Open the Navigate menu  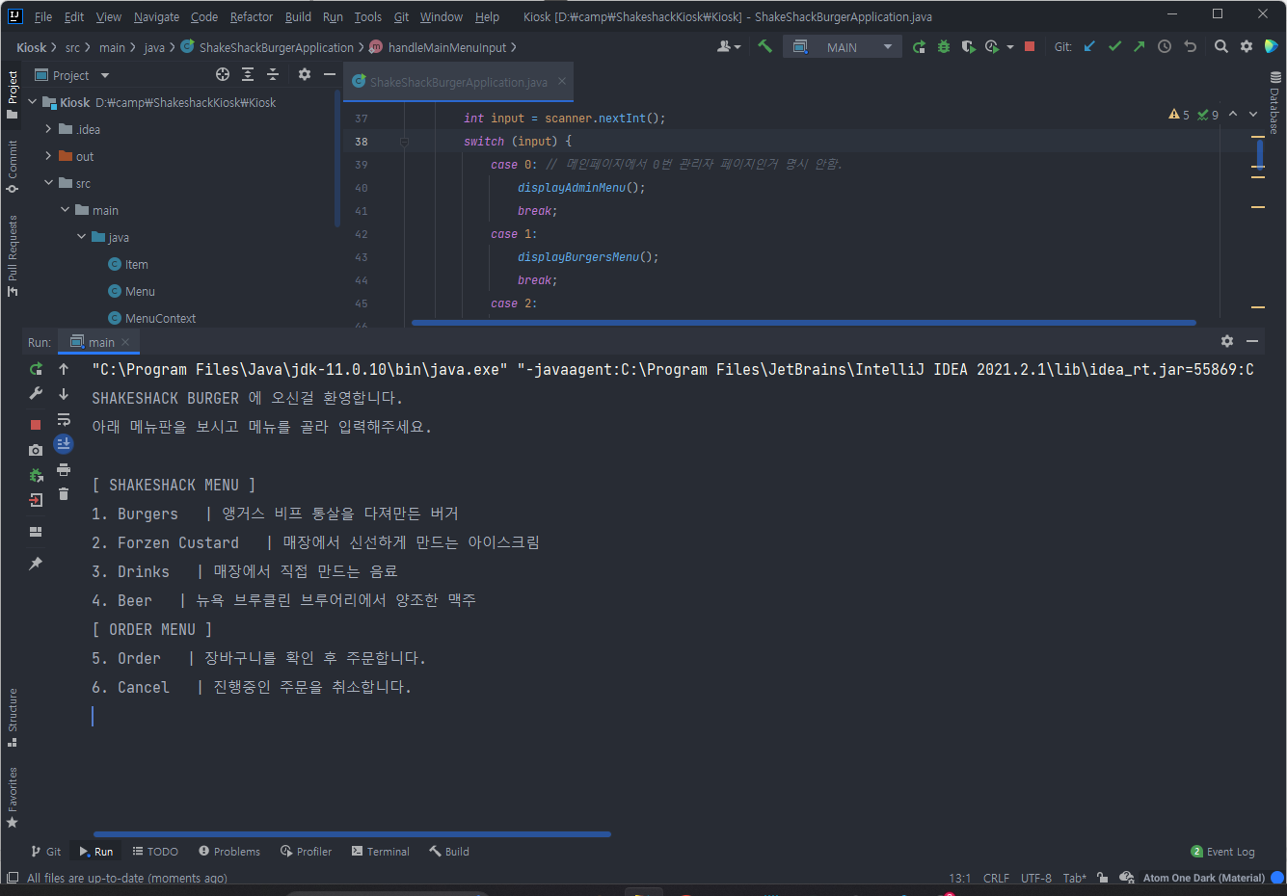pos(156,16)
